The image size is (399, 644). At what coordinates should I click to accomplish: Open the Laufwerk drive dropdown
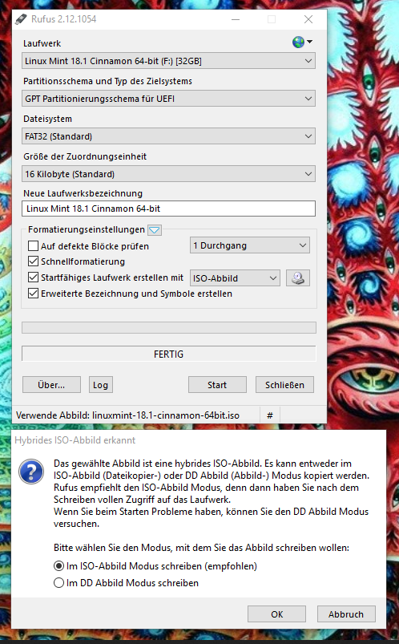coord(168,61)
